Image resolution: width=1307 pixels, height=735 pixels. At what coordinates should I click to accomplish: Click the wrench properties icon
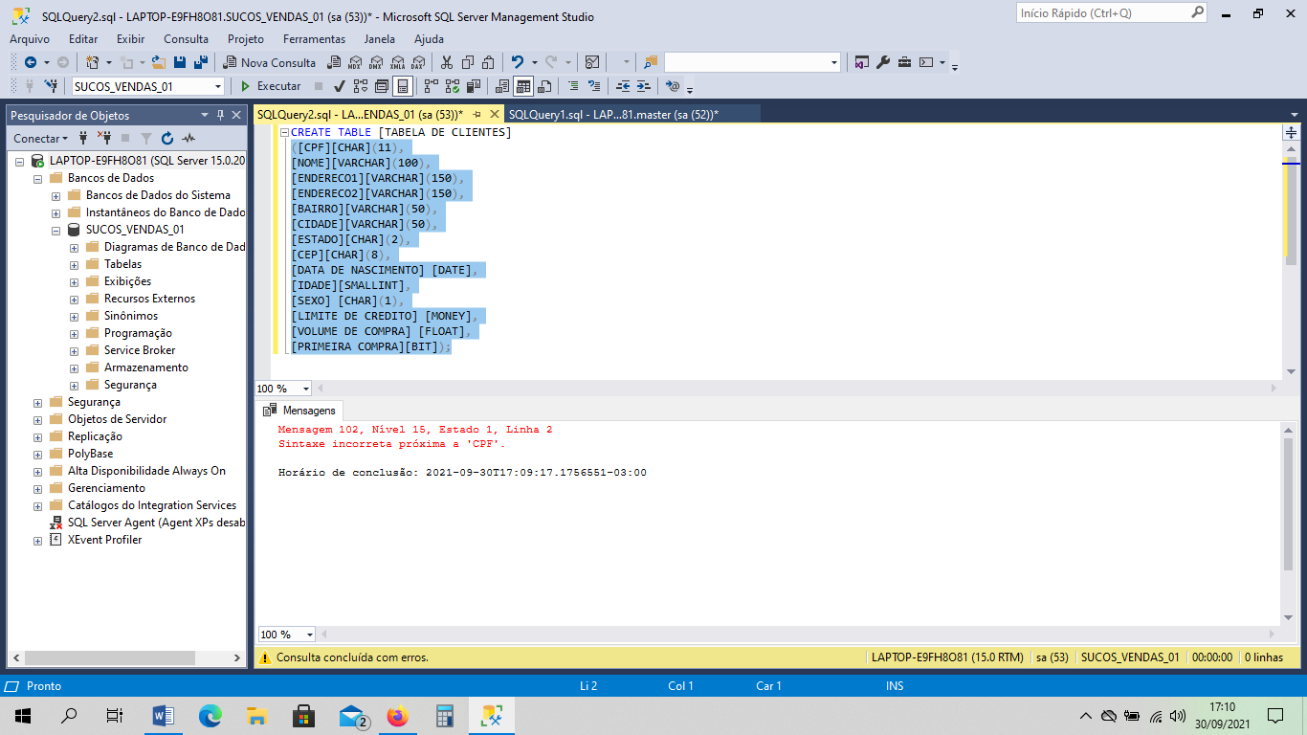(x=883, y=62)
